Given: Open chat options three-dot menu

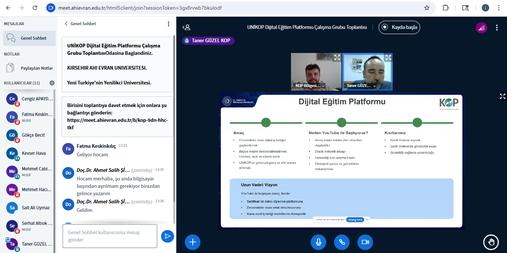Looking at the screenshot, I should coord(169,24).
